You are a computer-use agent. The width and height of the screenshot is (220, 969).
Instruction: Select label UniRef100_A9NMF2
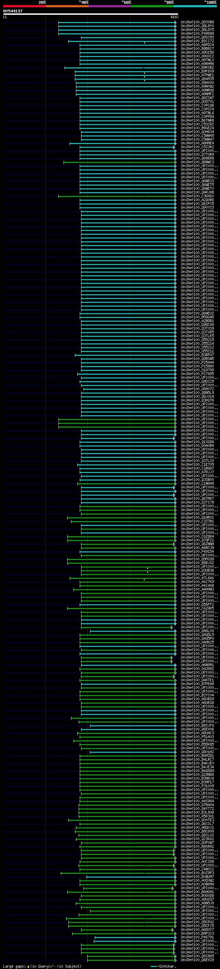(197, 94)
